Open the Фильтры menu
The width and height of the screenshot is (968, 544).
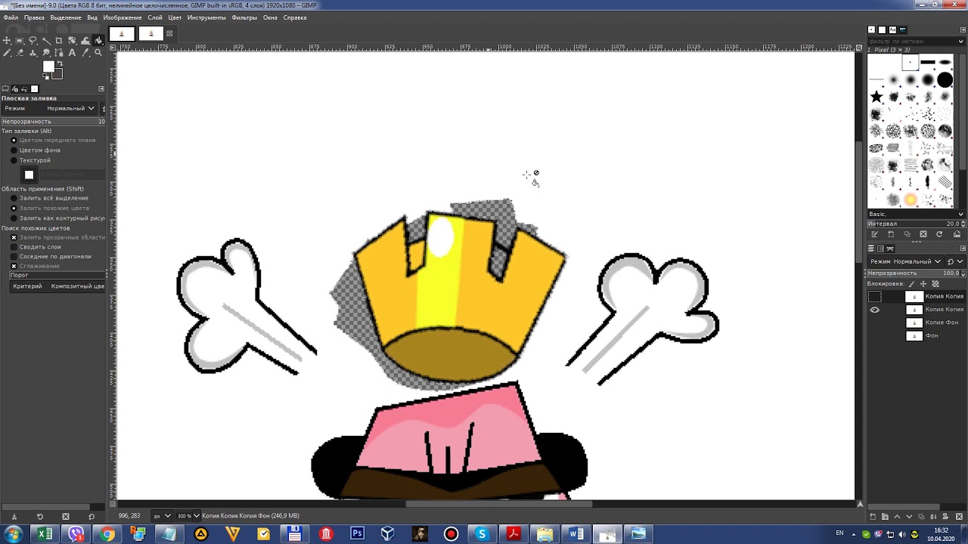tap(244, 17)
